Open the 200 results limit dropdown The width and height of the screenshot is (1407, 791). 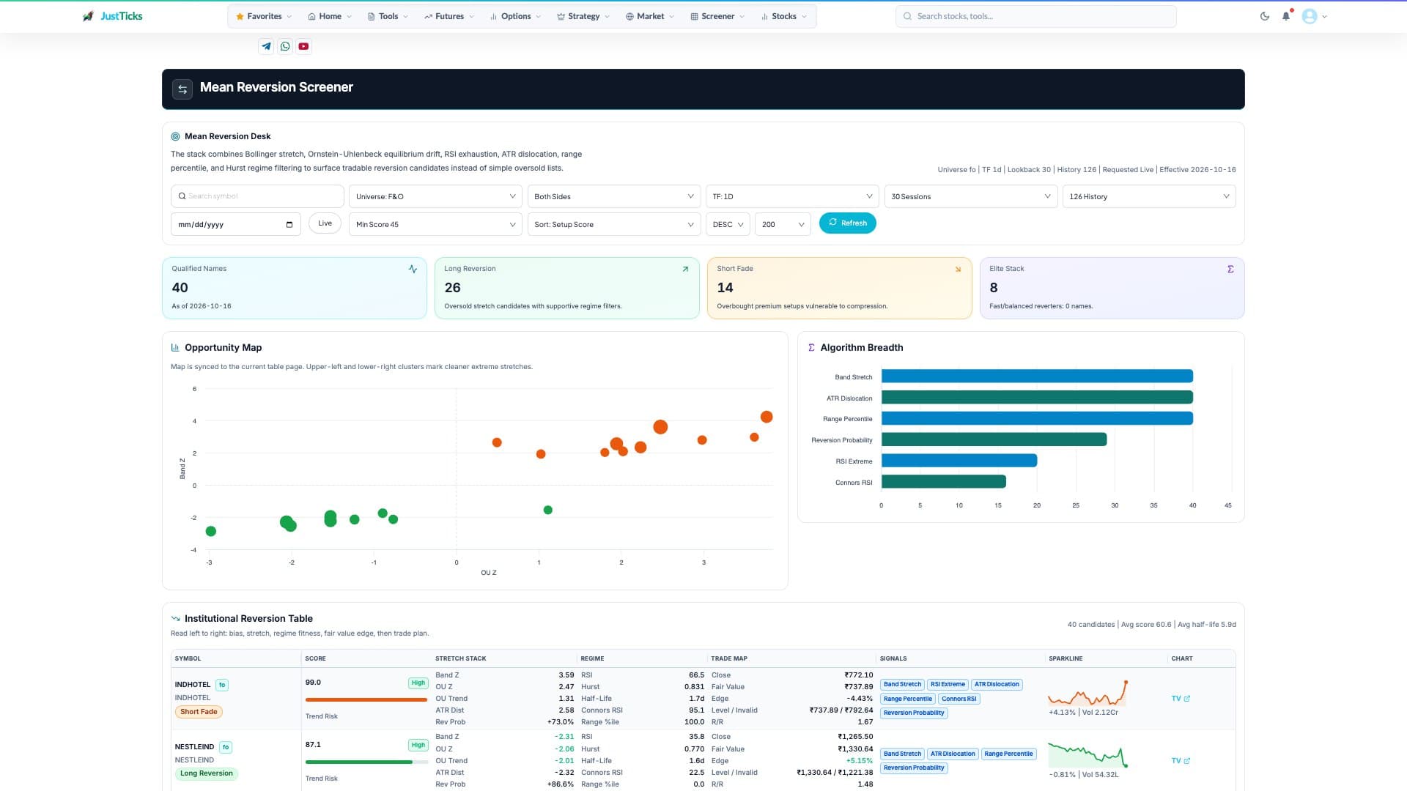[x=783, y=224]
